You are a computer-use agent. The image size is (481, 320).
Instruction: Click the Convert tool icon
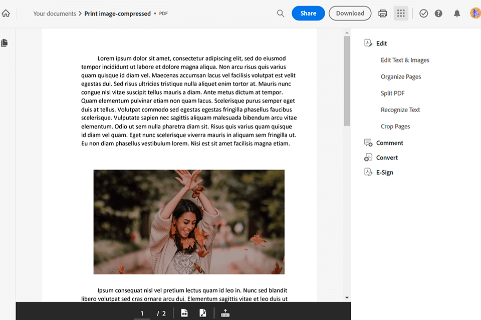click(x=368, y=157)
